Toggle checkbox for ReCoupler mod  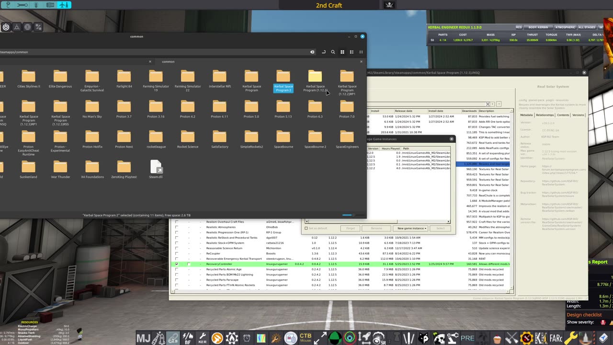click(x=177, y=253)
